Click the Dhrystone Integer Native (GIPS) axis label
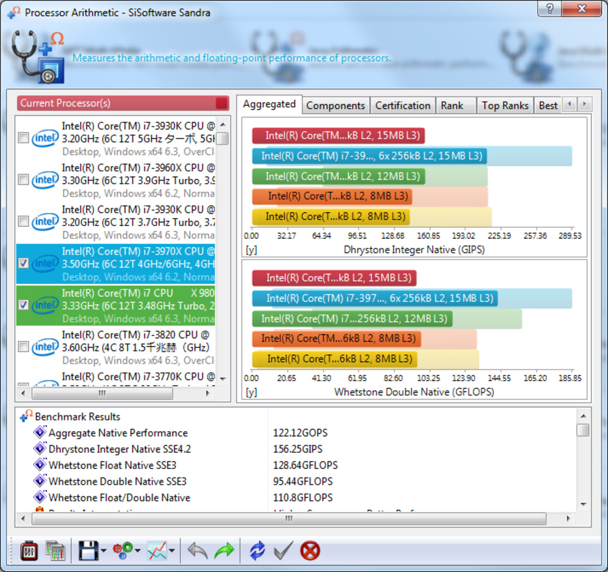The height and width of the screenshot is (572, 608). [x=414, y=250]
